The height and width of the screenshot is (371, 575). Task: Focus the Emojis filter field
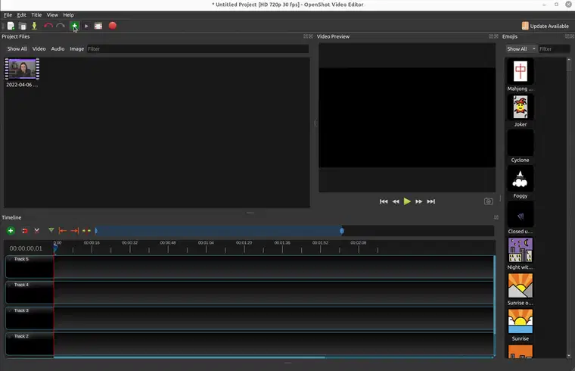coord(553,48)
